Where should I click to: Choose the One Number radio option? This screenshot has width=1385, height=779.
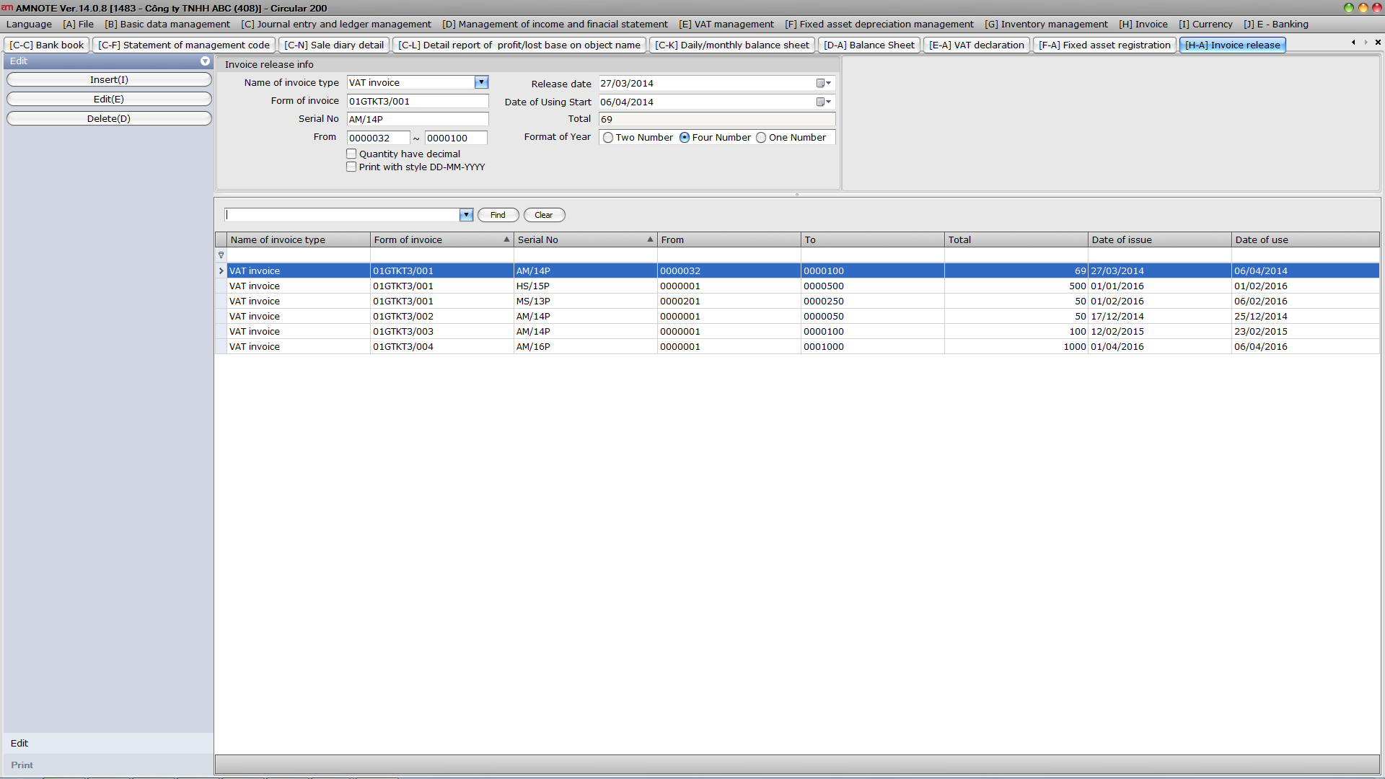tap(761, 138)
